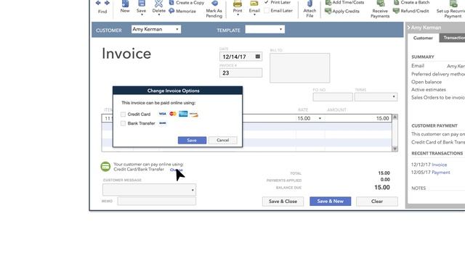The height and width of the screenshot is (261, 465).
Task: Click Create a Batch
Action: [x=411, y=3]
